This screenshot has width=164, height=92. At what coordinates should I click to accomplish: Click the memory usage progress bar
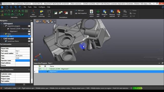[x=138, y=88]
